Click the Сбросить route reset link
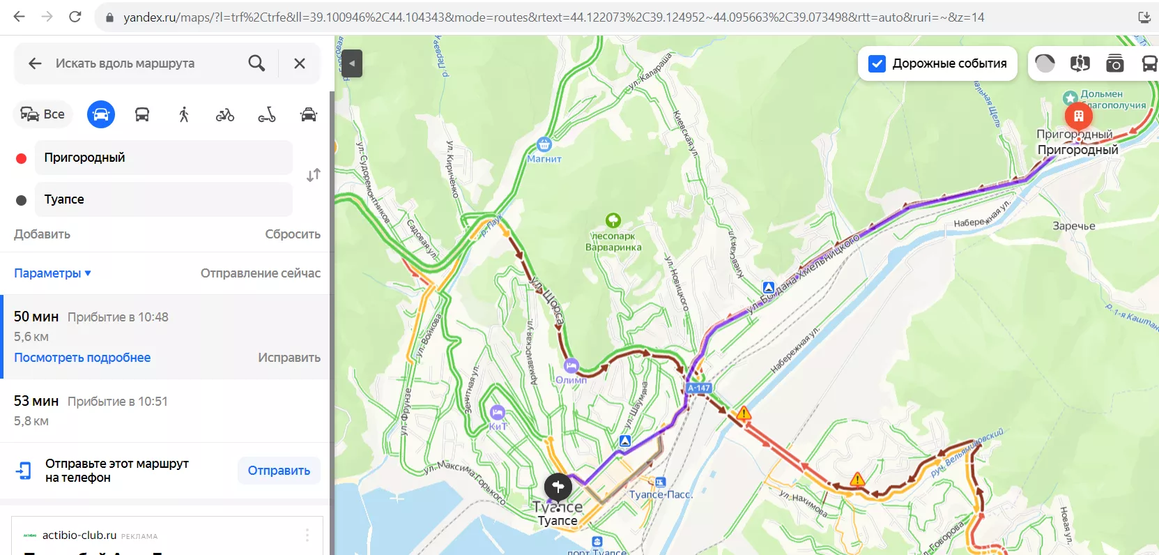 tap(292, 234)
